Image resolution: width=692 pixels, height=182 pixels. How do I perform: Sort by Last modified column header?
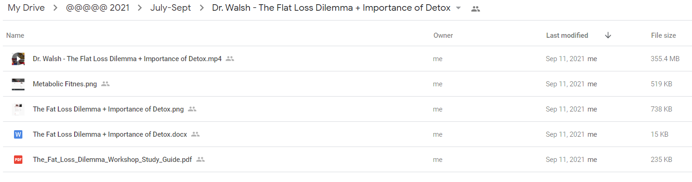(567, 35)
